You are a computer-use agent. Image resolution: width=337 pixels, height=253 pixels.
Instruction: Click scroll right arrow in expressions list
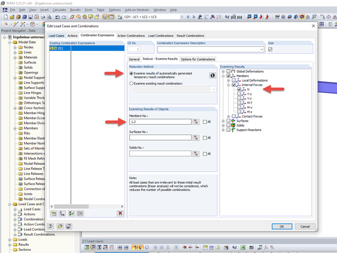(x=122, y=206)
